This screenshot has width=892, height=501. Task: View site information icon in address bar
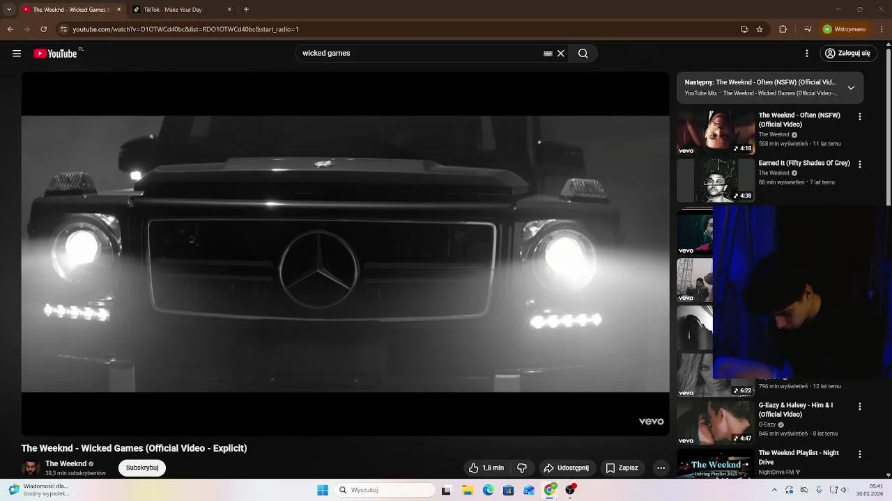pos(63,29)
